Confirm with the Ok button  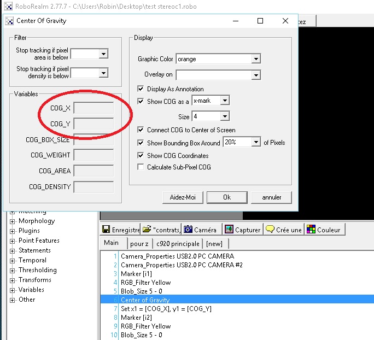(227, 197)
